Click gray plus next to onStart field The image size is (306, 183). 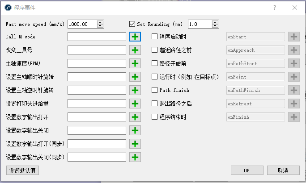coord(294,37)
